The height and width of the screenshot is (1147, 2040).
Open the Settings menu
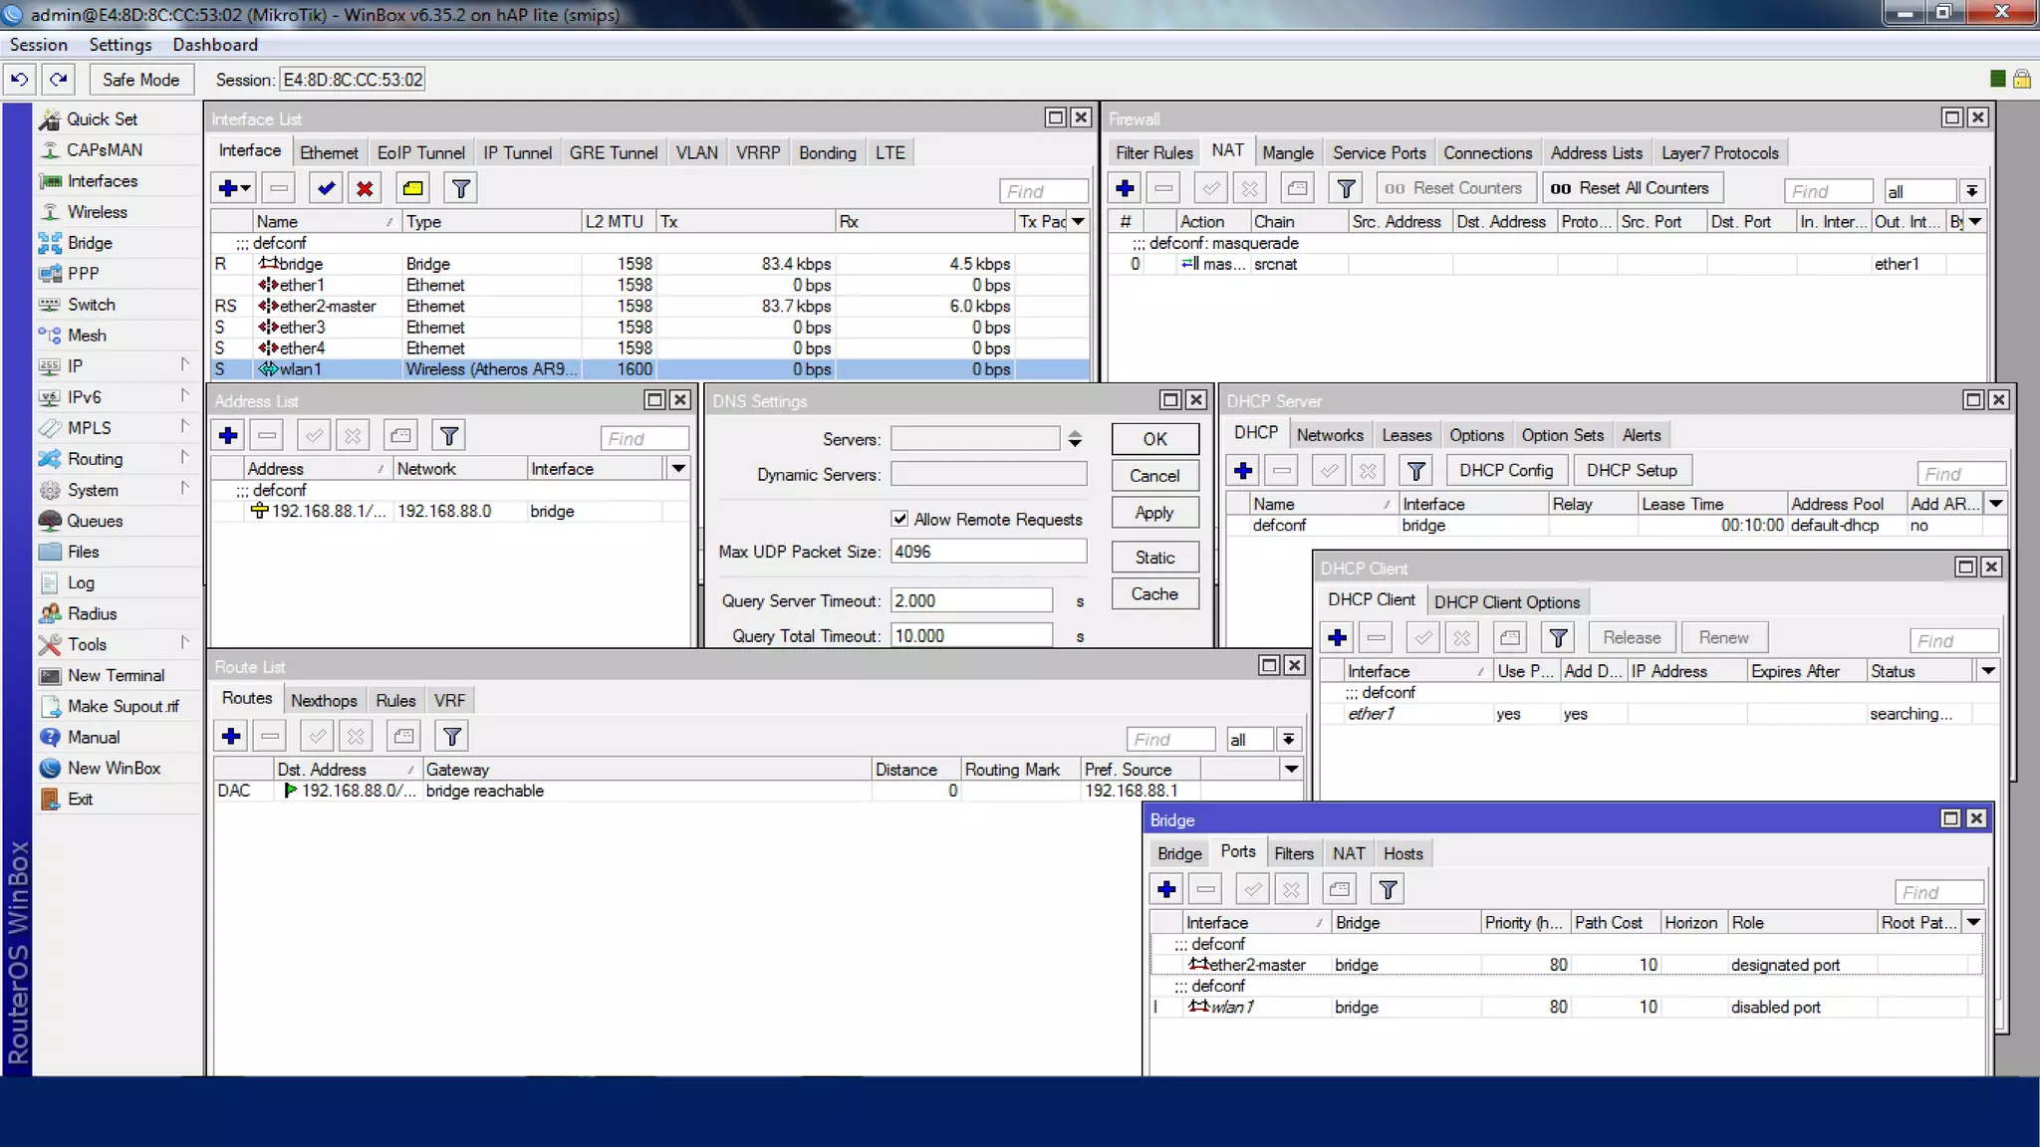tap(120, 44)
